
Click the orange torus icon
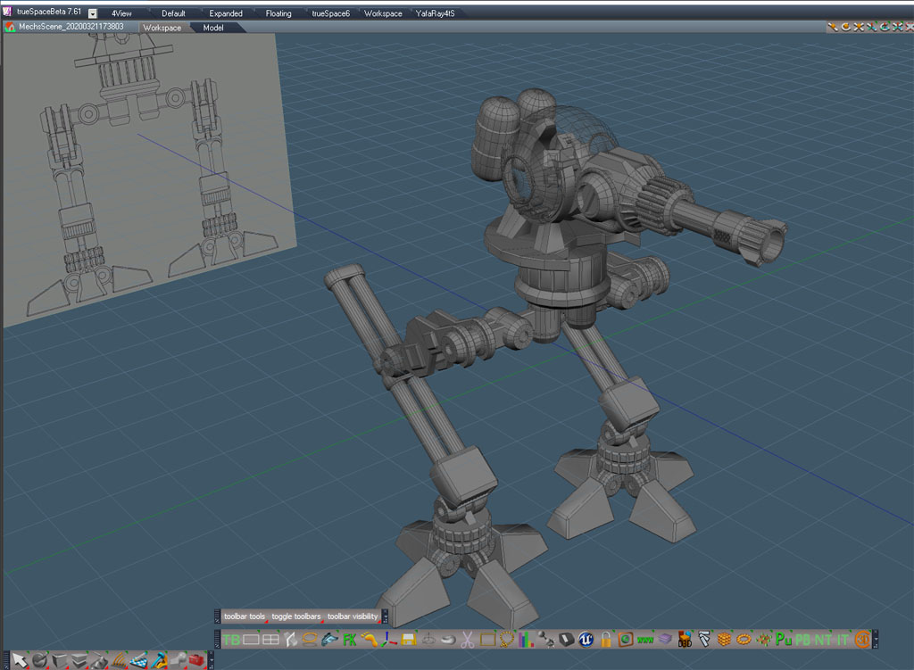[744, 640]
